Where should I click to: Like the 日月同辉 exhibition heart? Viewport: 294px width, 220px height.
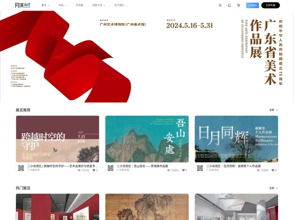[273, 170]
